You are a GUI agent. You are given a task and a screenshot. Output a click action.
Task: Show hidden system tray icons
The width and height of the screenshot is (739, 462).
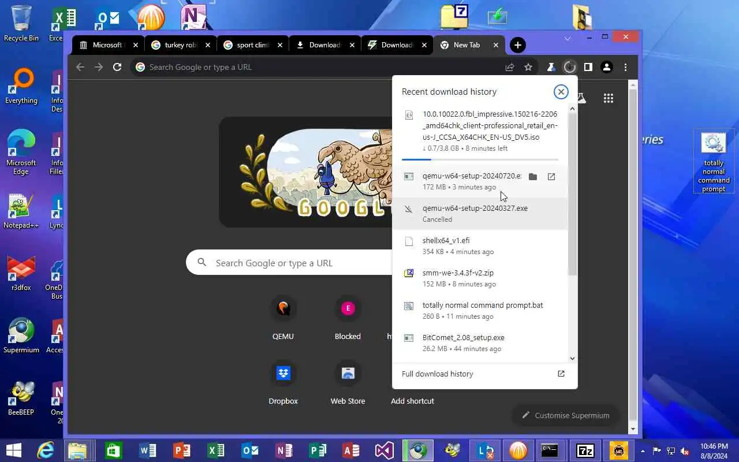[x=643, y=450]
